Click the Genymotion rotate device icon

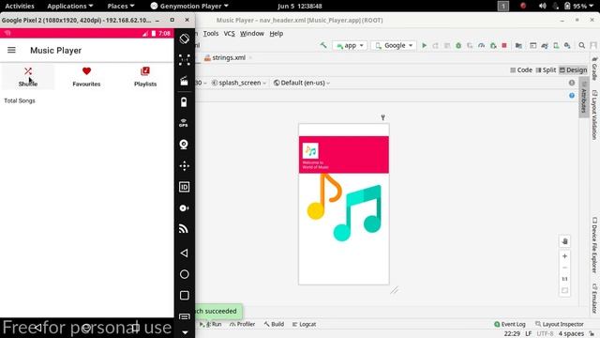[x=184, y=38]
